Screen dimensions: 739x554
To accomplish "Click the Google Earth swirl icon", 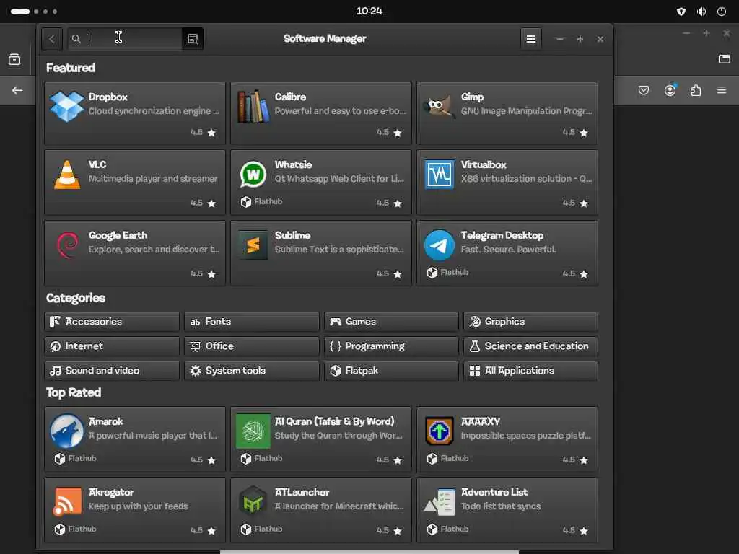I will click(67, 245).
